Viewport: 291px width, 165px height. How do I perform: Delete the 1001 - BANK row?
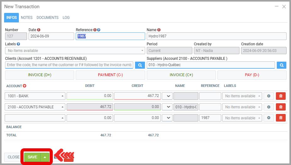281,96
